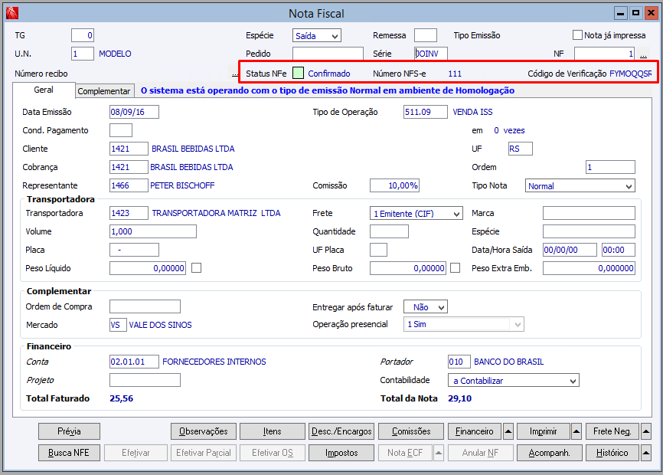Select the Geral tab
This screenshot has width=663, height=475.
pos(44,90)
